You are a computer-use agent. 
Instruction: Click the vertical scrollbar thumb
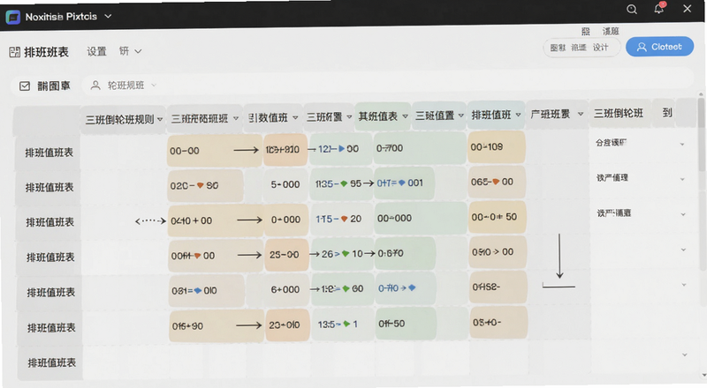(x=701, y=135)
